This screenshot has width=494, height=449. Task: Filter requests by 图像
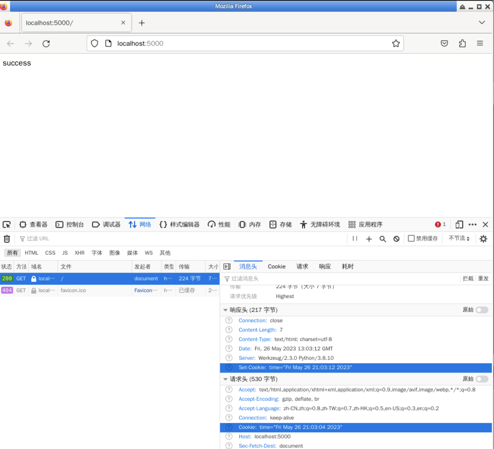click(x=115, y=253)
